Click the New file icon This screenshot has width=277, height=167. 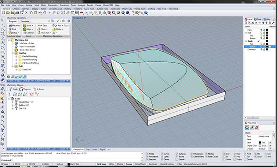click(x=3, y=12)
